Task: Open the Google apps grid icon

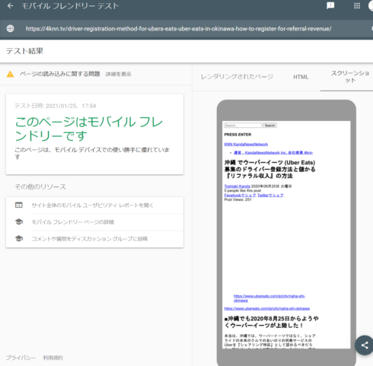Action: [357, 6]
